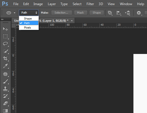
Task: Open the Window menu
Action: pyautogui.click(x=126, y=4)
